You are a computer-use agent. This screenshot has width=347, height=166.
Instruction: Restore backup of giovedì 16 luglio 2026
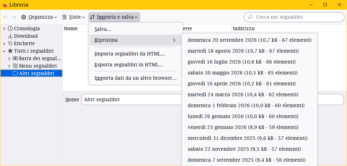pos(249,62)
